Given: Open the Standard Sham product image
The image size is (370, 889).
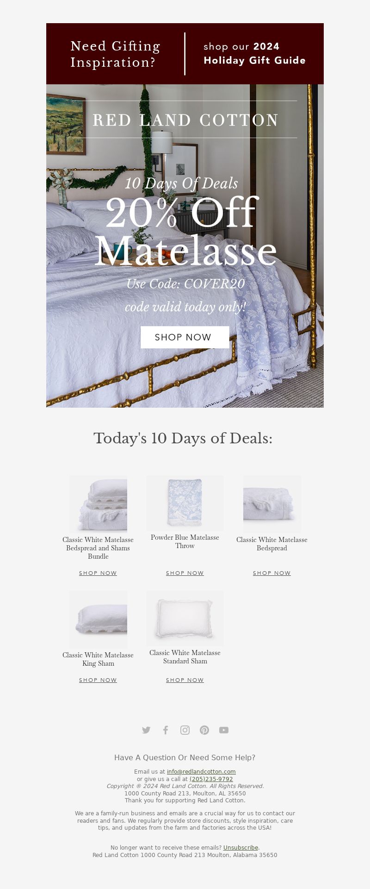Looking at the screenshot, I should coord(185,618).
